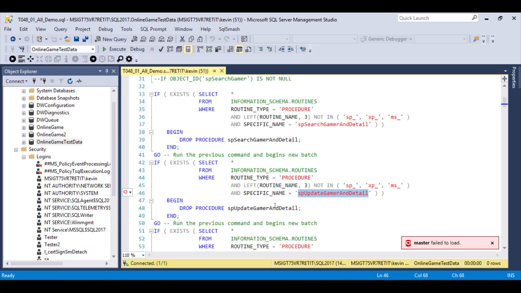This screenshot has height=293, width=521.
Task: Open Activity Monitor from Object Explorer toolbar
Action: click(79, 81)
